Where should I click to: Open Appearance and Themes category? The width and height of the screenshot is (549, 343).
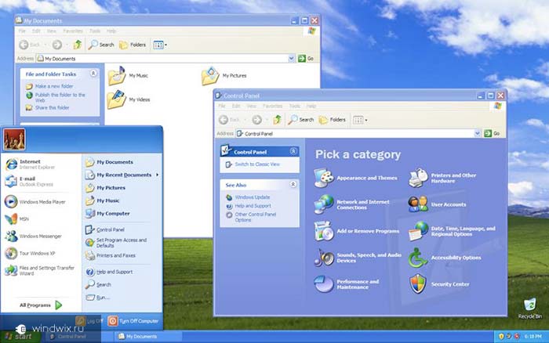tap(356, 178)
